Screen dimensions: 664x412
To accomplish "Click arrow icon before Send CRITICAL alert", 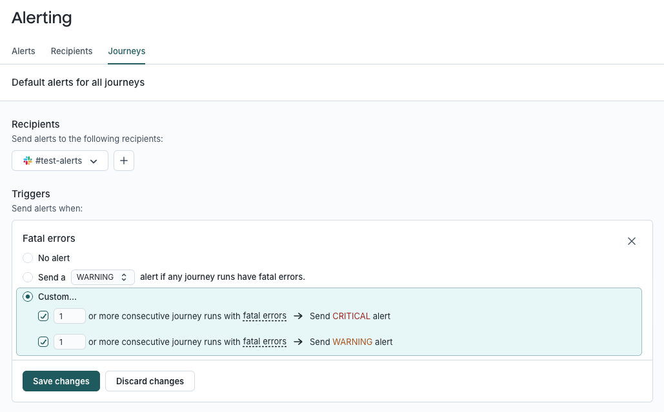I will point(298,316).
